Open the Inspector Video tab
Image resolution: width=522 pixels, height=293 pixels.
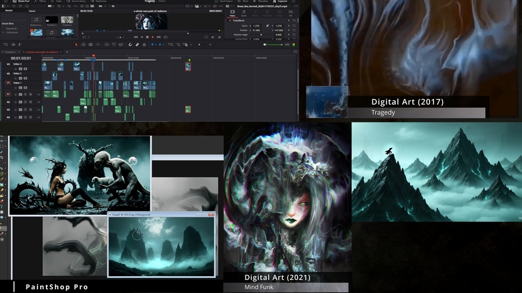click(x=233, y=14)
